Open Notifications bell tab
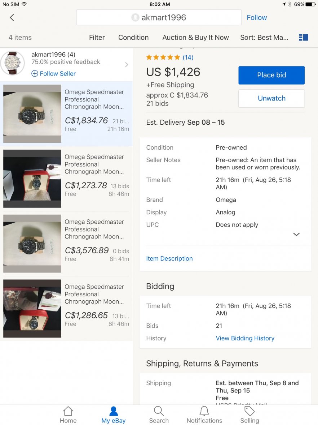The width and height of the screenshot is (318, 425). point(204,414)
